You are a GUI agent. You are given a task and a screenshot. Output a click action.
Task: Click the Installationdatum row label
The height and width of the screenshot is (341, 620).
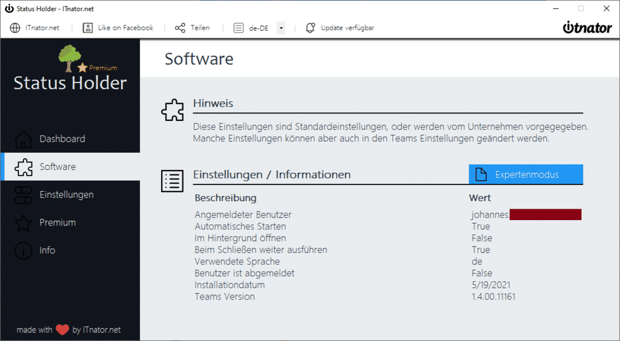pos(229,285)
